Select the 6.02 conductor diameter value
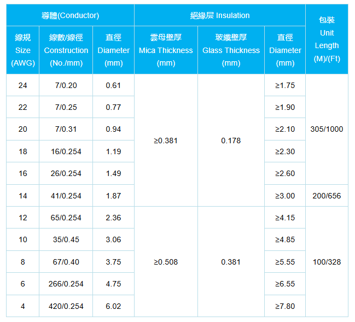Screen dimensions: 355x322 coord(113,306)
